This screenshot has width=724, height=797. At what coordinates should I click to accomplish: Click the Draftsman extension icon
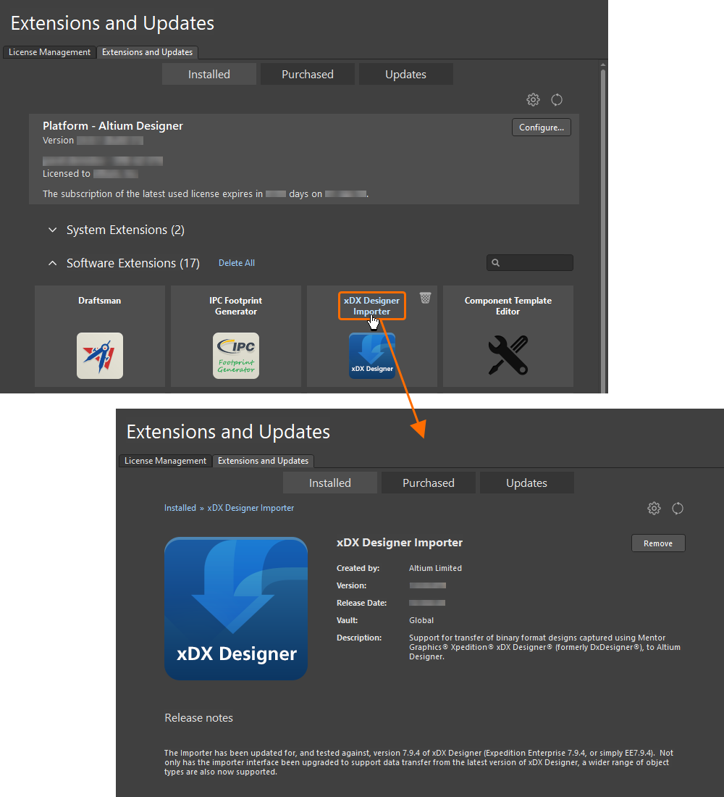(x=100, y=356)
